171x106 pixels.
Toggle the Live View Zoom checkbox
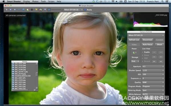point(142,55)
